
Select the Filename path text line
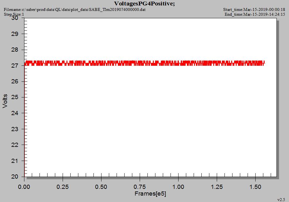tap(74, 10)
